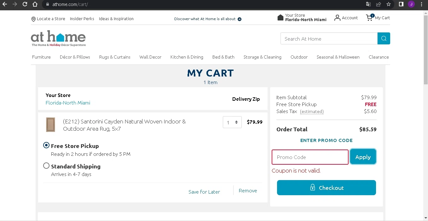The image size is (428, 221).
Task: Open the Seasonal & Halloween menu
Action: (x=338, y=57)
